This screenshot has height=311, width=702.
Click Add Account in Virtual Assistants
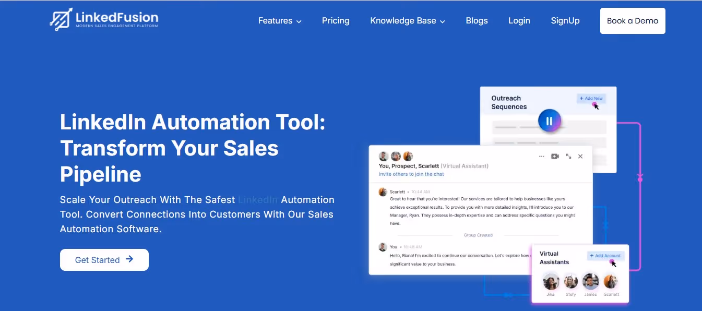[605, 256]
